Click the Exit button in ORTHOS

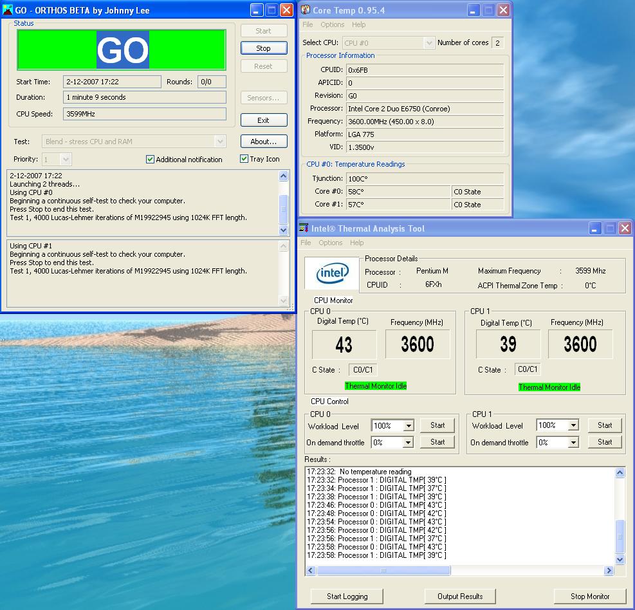(x=264, y=120)
